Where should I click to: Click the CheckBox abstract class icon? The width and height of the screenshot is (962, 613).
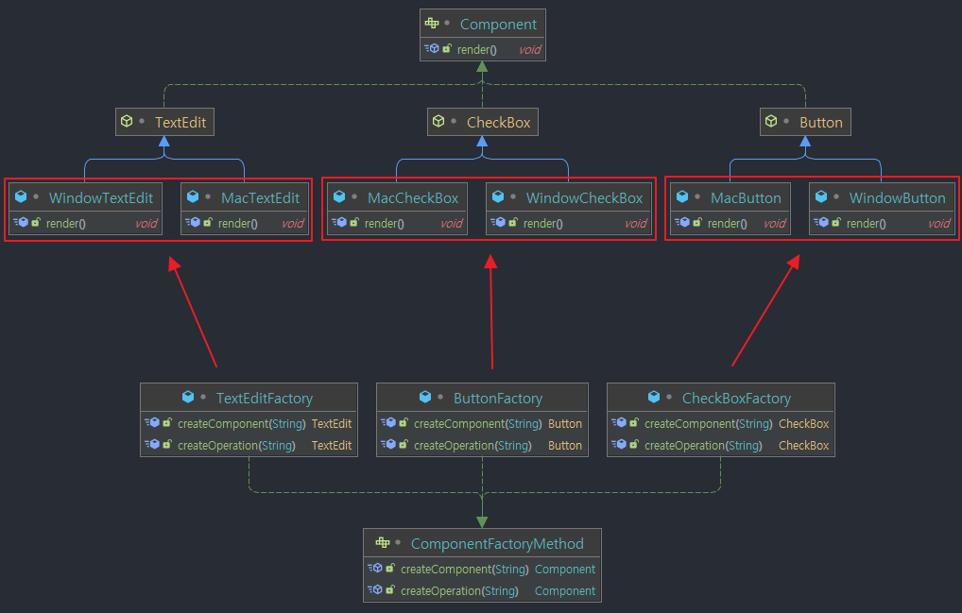pyautogui.click(x=438, y=121)
